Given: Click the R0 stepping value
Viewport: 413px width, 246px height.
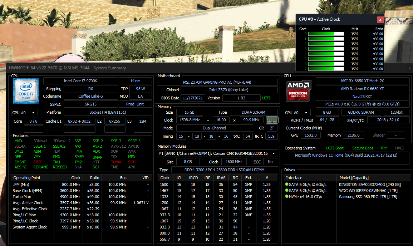Looking at the screenshot, I should pyautogui.click(x=90, y=89).
